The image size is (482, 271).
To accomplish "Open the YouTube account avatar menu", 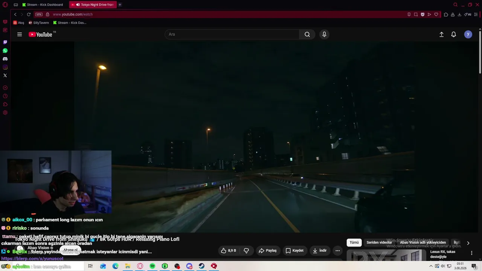I will pyautogui.click(x=468, y=34).
